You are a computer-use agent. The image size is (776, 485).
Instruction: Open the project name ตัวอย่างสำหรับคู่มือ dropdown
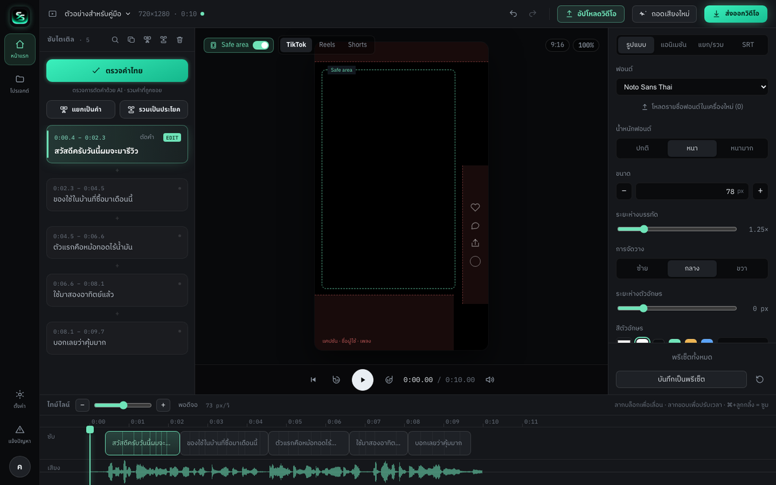97,14
